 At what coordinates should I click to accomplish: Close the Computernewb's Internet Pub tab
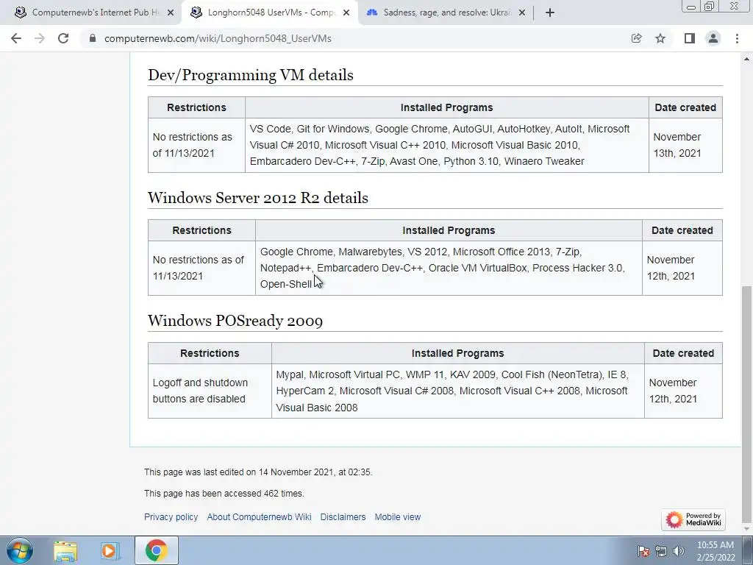tap(171, 13)
